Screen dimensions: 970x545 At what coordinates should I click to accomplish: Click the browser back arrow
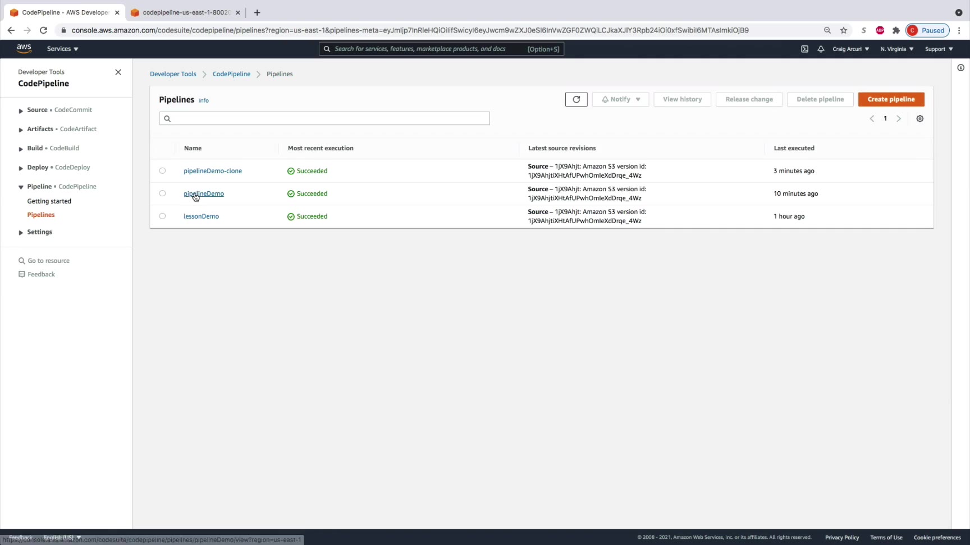coord(11,30)
